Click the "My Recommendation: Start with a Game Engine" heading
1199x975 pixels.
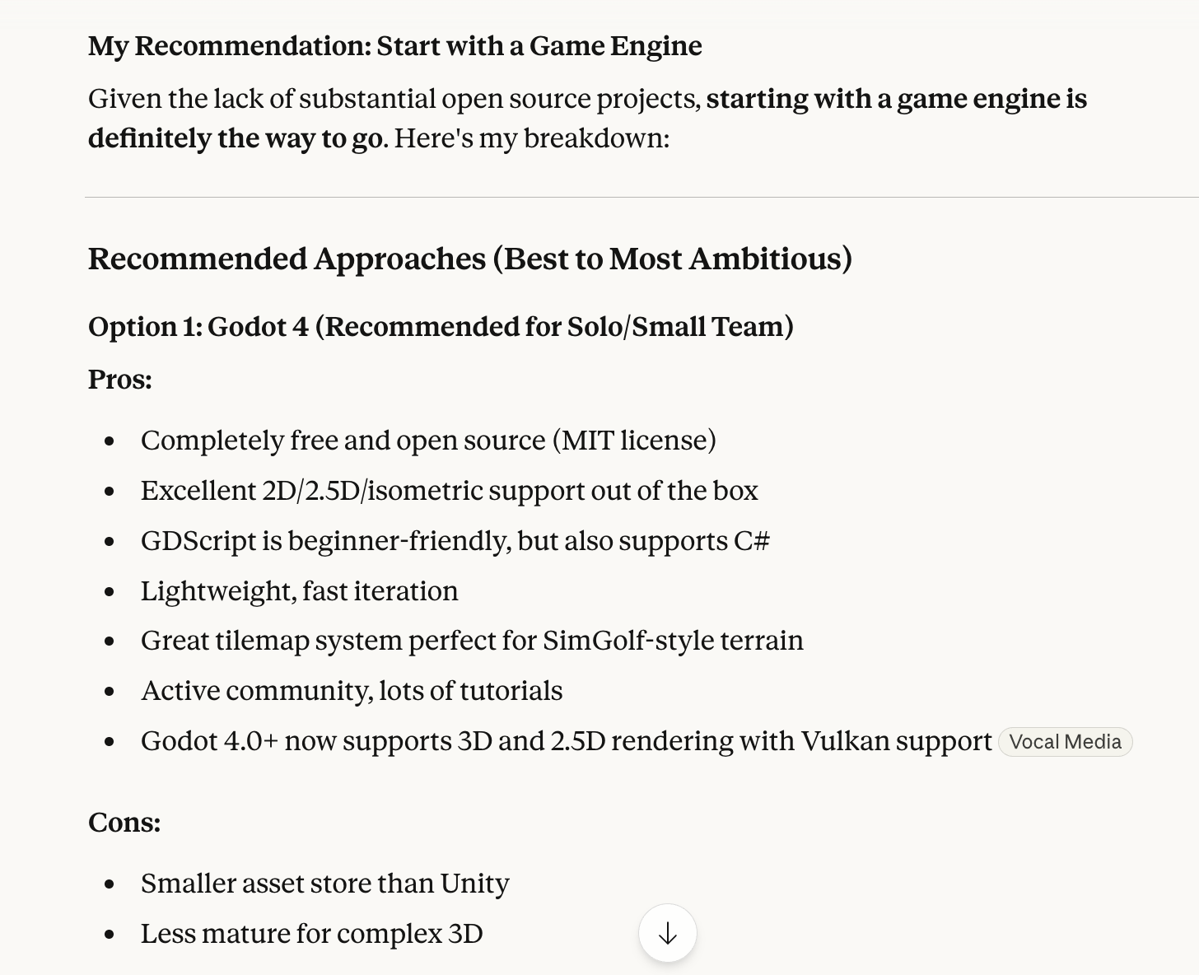pos(394,46)
